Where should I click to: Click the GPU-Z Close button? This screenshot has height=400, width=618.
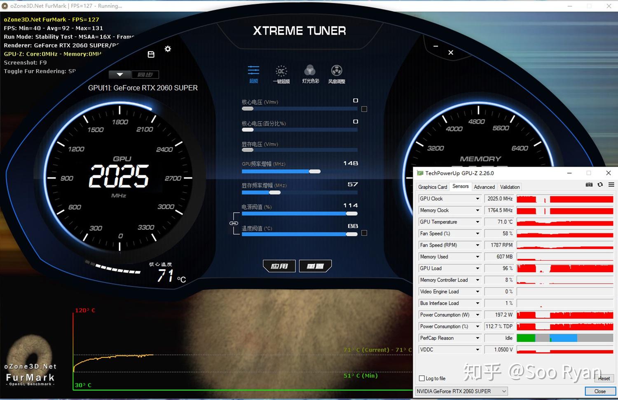tap(600, 391)
